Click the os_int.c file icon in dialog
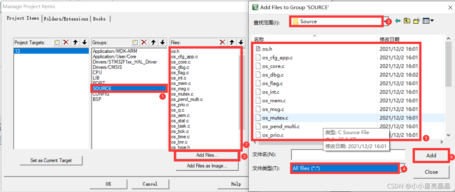This screenshot has width=455, height=192. [258, 92]
